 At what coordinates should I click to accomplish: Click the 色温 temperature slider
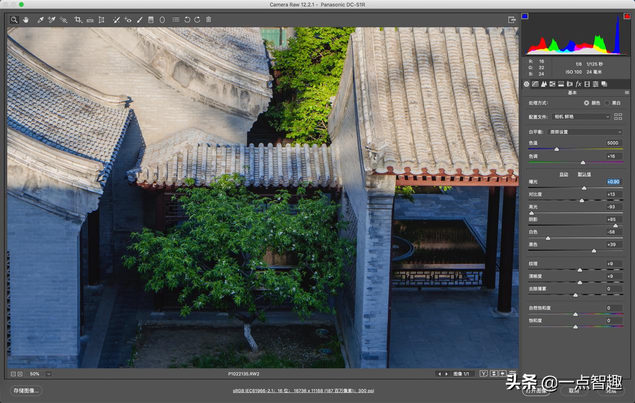(576, 149)
